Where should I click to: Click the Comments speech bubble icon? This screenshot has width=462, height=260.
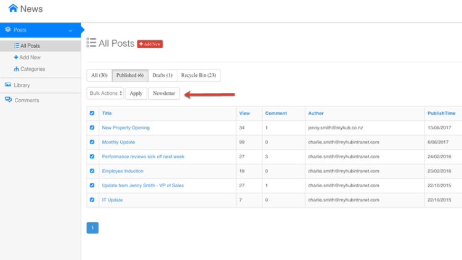click(8, 100)
